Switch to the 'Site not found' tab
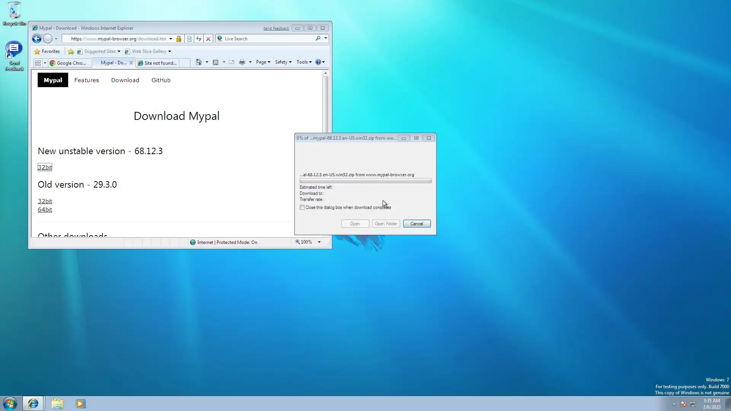The height and width of the screenshot is (411, 731). coord(158,63)
